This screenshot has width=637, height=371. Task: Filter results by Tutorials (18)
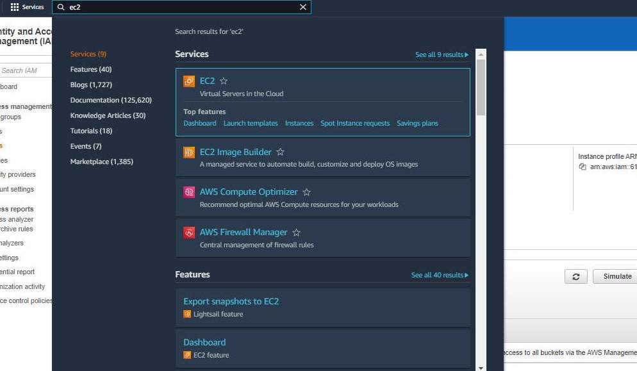coord(92,131)
